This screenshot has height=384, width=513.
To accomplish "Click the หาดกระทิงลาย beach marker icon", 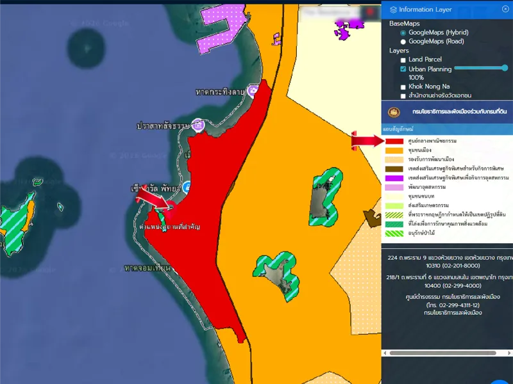I will click(x=253, y=92).
